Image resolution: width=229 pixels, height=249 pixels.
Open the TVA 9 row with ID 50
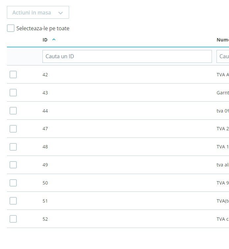[222, 183]
